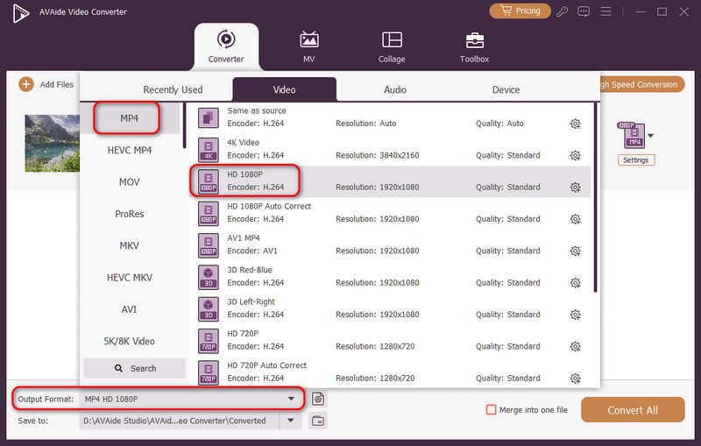This screenshot has height=446, width=701.
Task: Open settings gear for HD 720P preset
Action: (576, 346)
